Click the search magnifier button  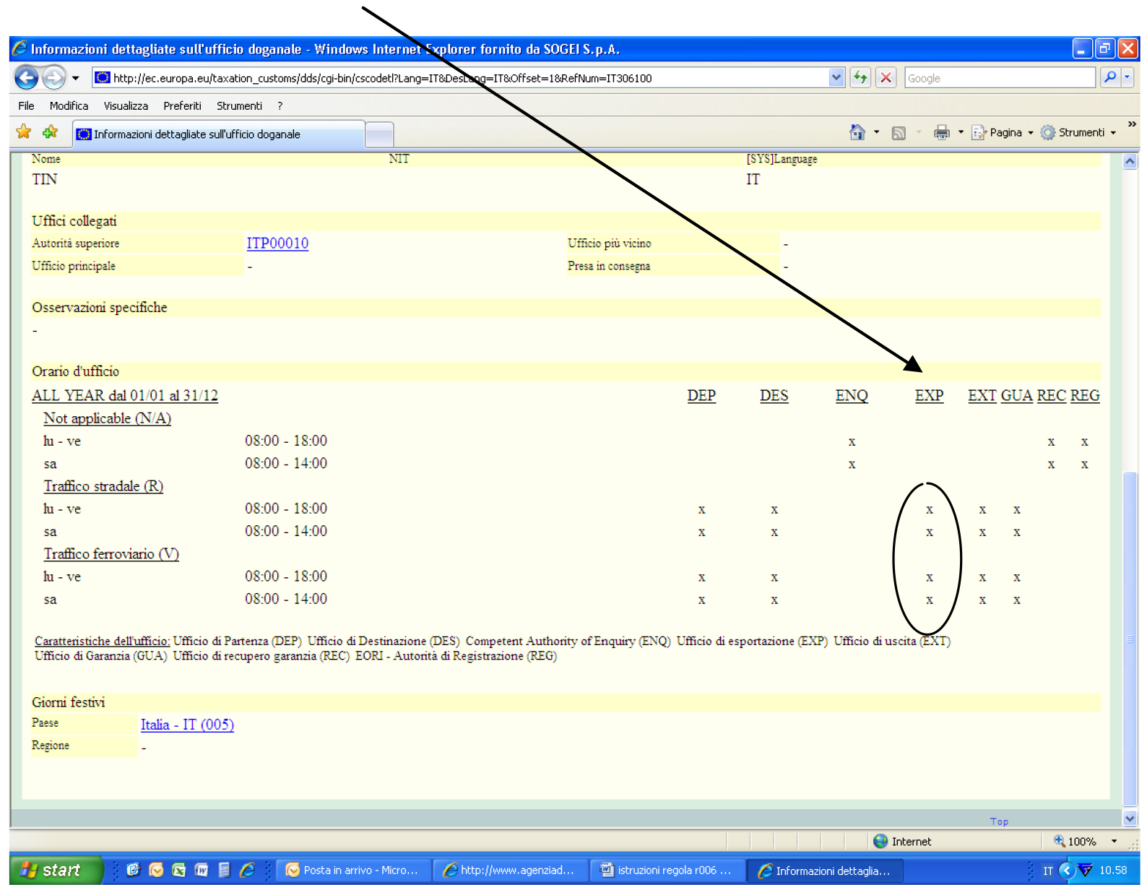coord(1110,77)
